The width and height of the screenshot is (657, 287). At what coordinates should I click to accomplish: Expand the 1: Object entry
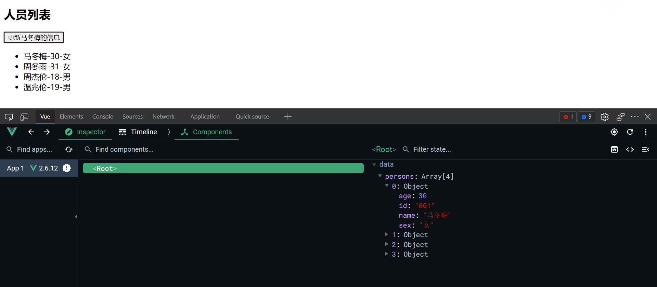pyautogui.click(x=387, y=234)
